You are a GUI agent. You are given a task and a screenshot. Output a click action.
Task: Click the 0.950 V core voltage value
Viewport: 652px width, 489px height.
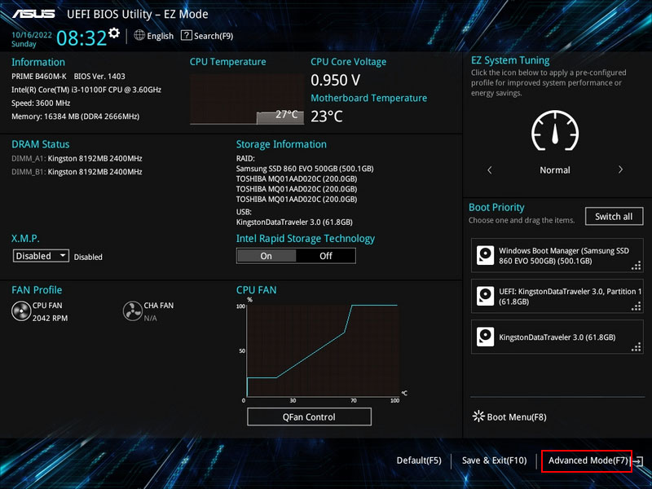pos(335,80)
